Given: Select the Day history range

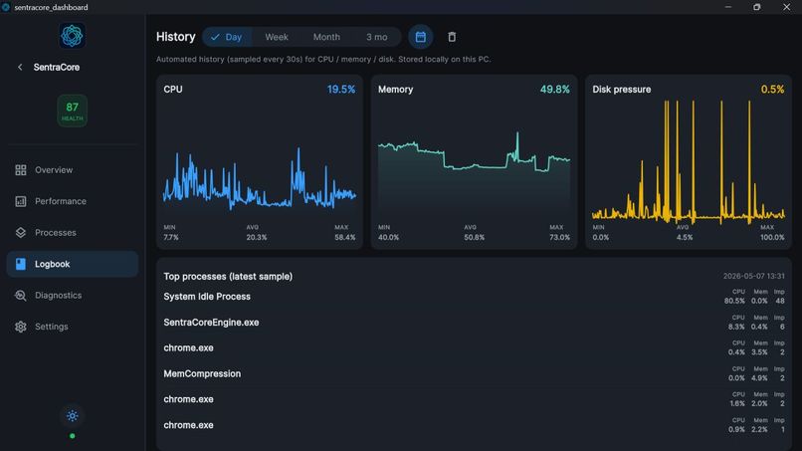Looking at the screenshot, I should pyautogui.click(x=227, y=37).
